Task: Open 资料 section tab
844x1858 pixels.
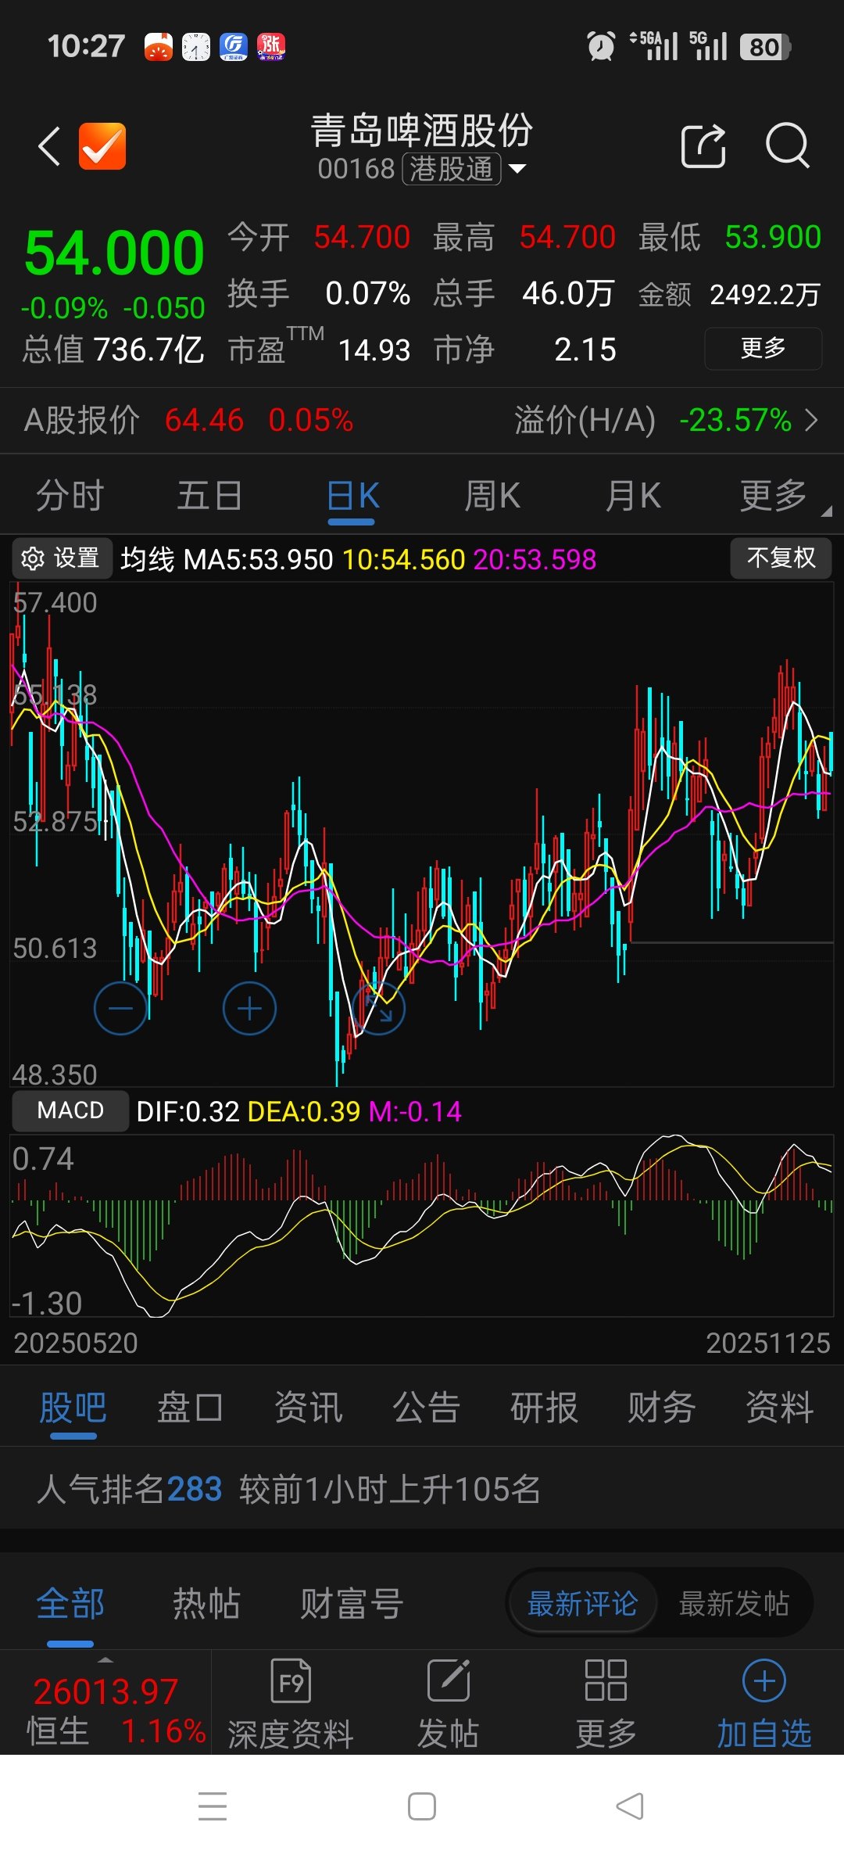Action: tap(780, 1408)
